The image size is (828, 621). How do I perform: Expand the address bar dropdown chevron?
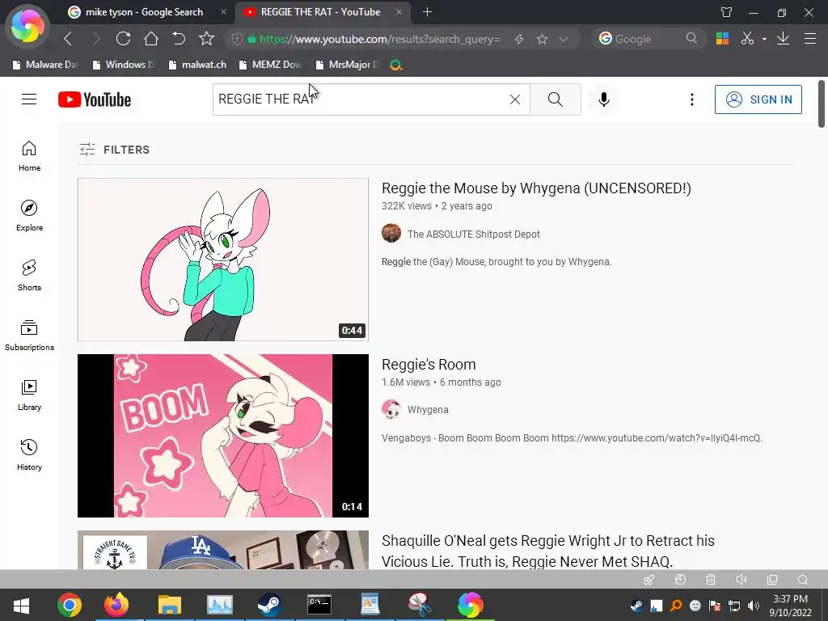pos(564,39)
